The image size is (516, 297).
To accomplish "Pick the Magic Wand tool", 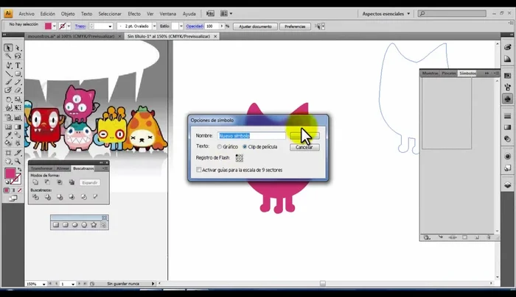I will [x=8, y=57].
